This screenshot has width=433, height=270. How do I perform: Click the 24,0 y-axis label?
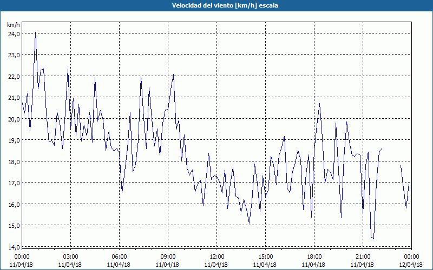tap(14, 33)
